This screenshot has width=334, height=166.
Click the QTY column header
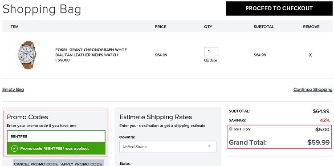208,27
